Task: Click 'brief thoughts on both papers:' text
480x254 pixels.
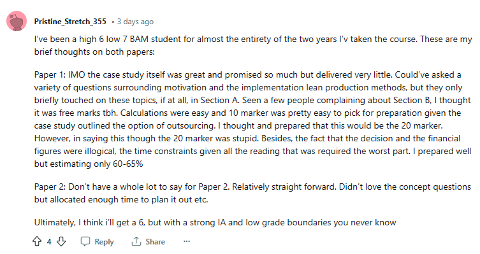Action: point(94,52)
